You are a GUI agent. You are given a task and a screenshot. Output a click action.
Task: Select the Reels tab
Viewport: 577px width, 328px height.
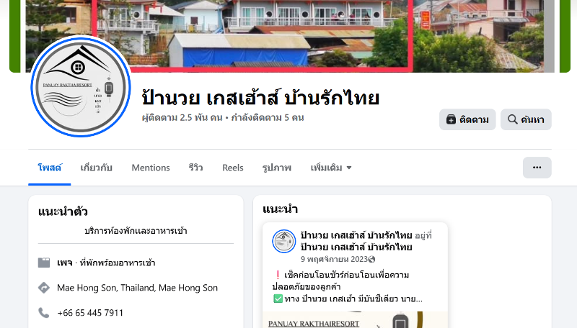point(232,168)
